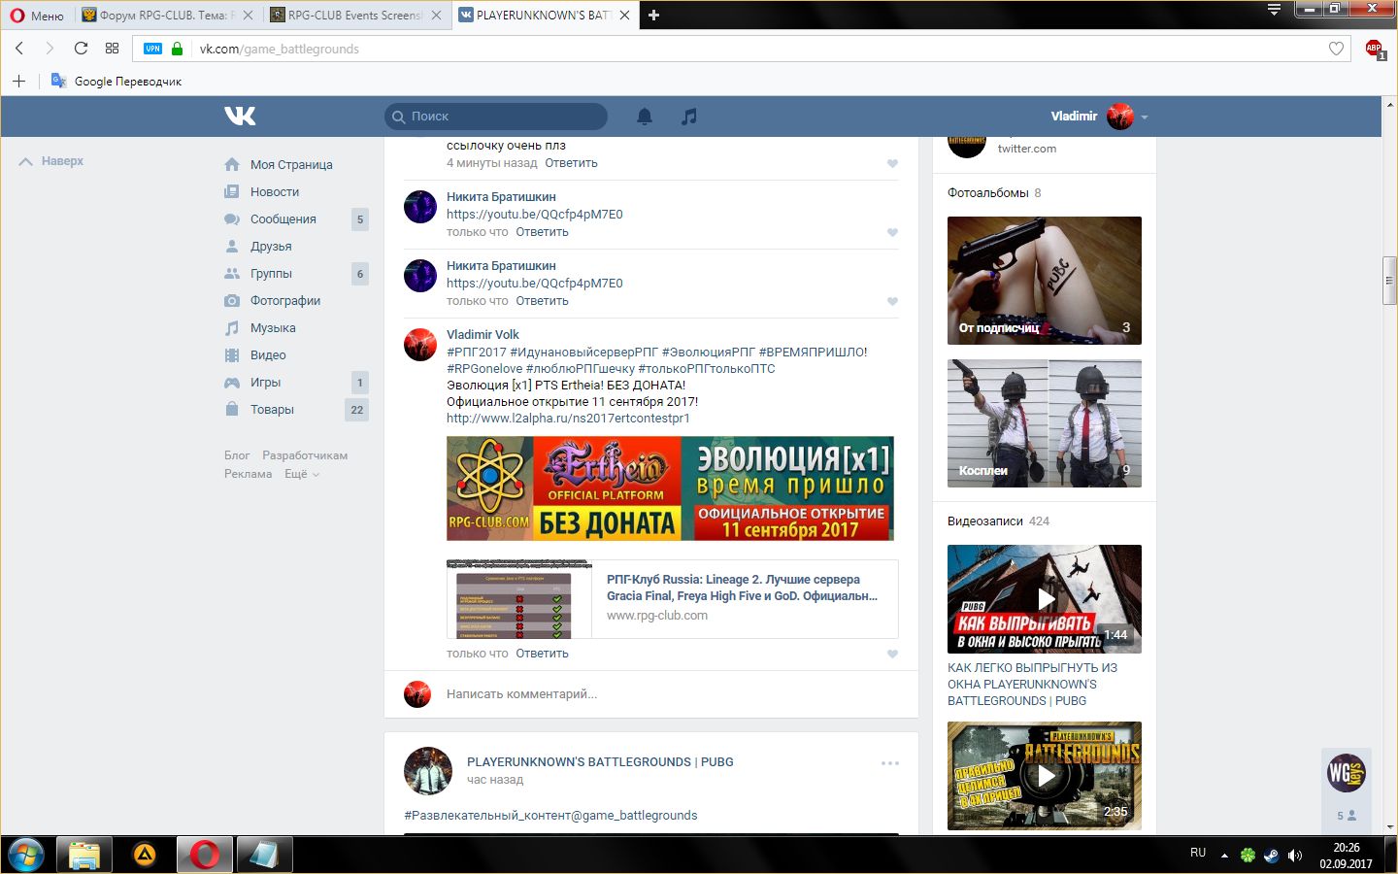The width and height of the screenshot is (1398, 874).
Task: Open a new tab with plus button
Action: tap(653, 16)
